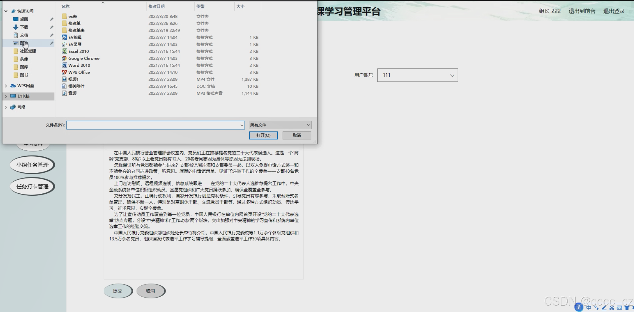Sort files by 修改日期 column header
Screen dimensions: 634x312
[156, 6]
